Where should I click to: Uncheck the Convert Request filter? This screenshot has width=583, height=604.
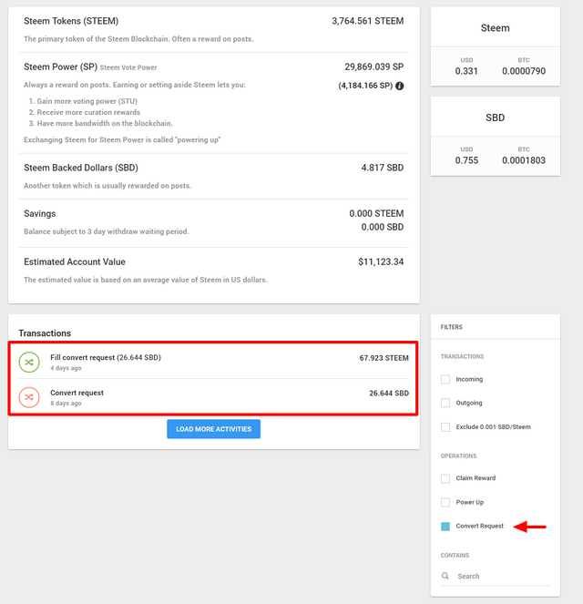tap(445, 527)
